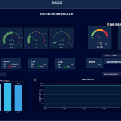The image size is (121, 121).
Task: Open the 2025-12-17 14:04:22 date picker
Action: click(112, 56)
